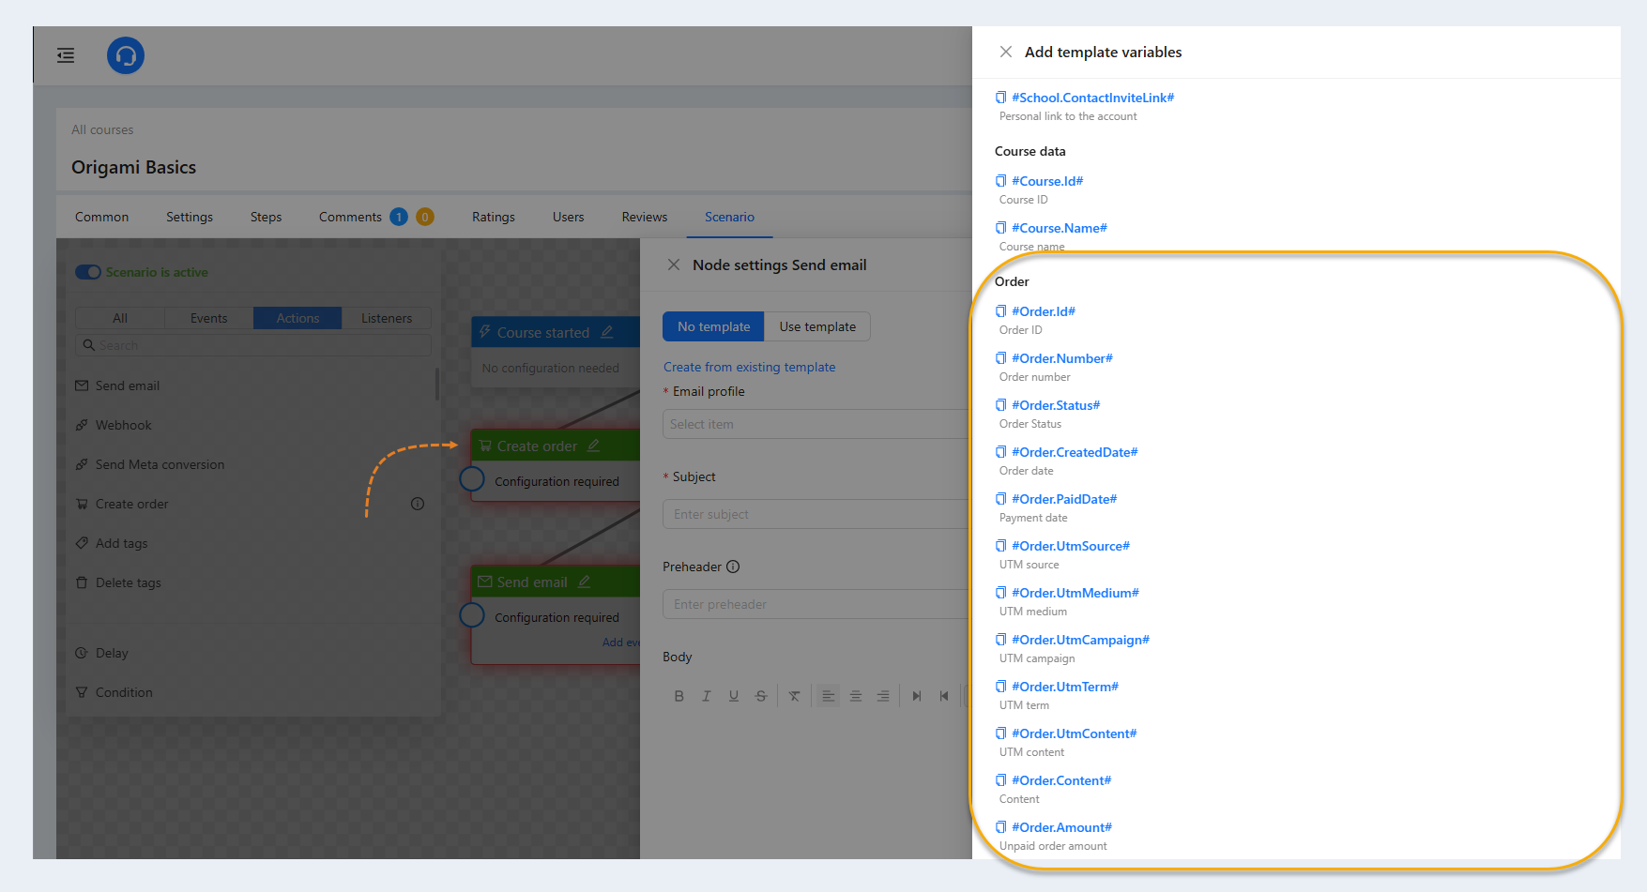
Task: Copy icon beside #Order.Content#
Action: (x=1001, y=780)
